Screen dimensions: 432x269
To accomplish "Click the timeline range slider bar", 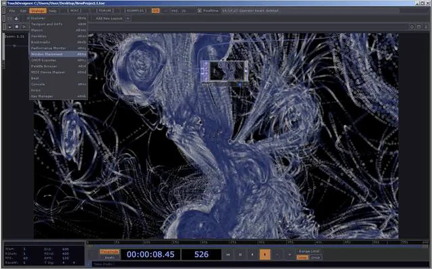I will pyautogui.click(x=258, y=246).
